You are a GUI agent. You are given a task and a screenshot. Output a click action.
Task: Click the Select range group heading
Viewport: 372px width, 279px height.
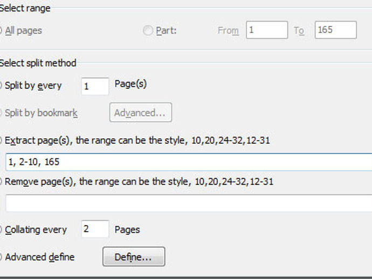[x=25, y=8]
